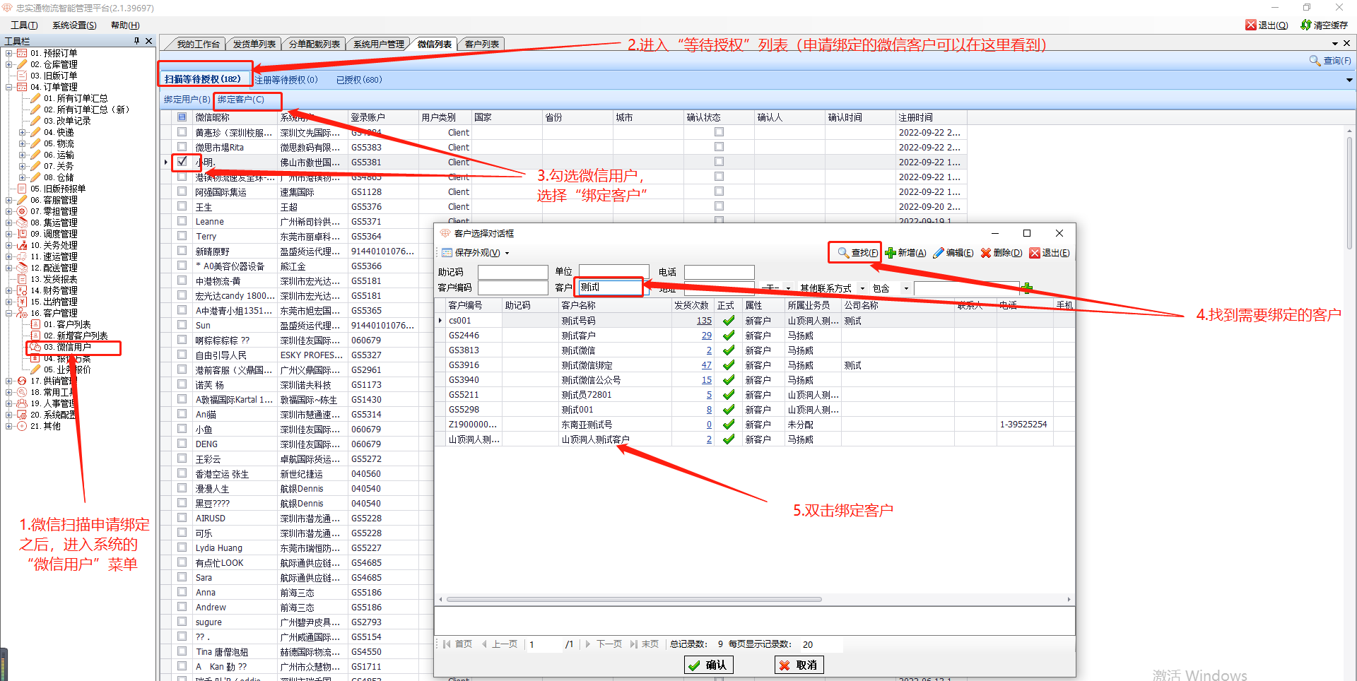The width and height of the screenshot is (1357, 681).
Task: Expand the 04. 订单管理 tree node
Action: [9, 87]
